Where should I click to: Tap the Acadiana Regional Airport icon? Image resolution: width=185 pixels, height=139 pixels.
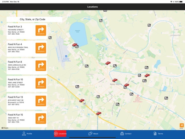point(66,56)
